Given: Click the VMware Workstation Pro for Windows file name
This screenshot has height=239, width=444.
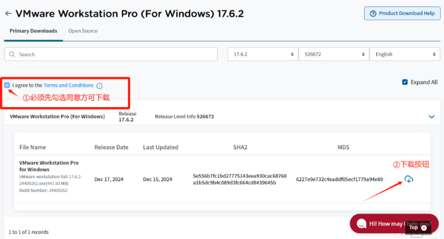Looking at the screenshot, I should point(49,166).
